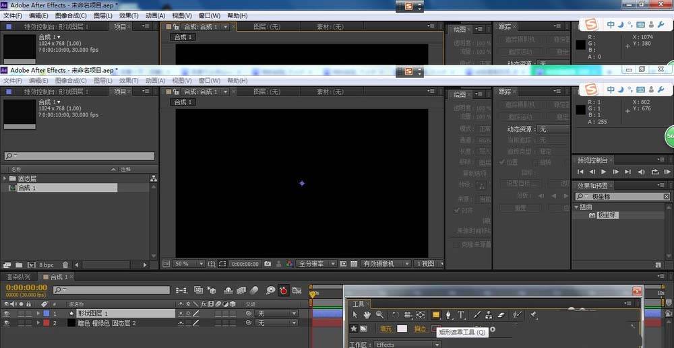This screenshot has width=674, height=348.
Task: Click the trash icon in Project panel
Action: (65, 265)
